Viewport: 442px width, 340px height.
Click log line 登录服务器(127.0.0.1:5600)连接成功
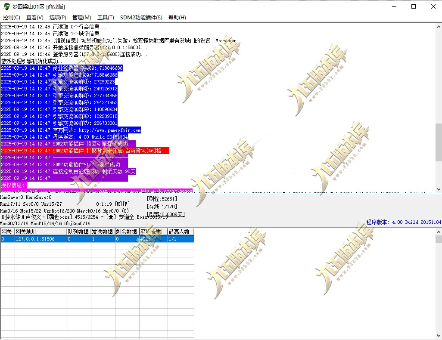[74, 54]
